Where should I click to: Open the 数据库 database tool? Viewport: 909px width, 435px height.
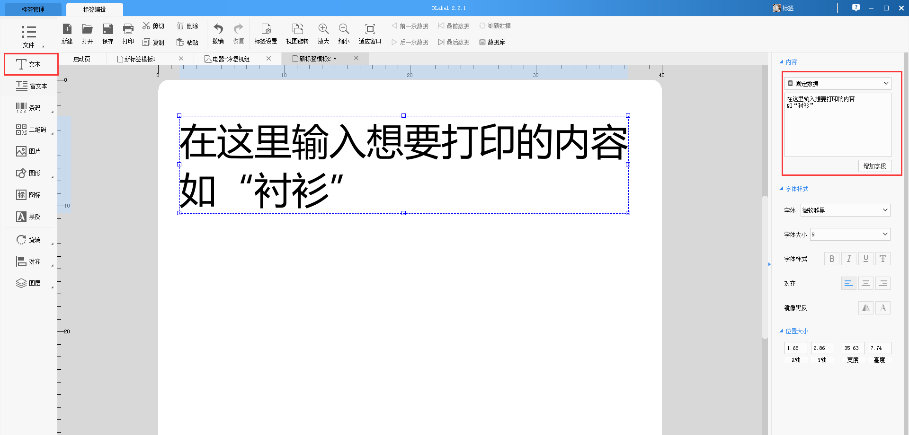(x=492, y=42)
